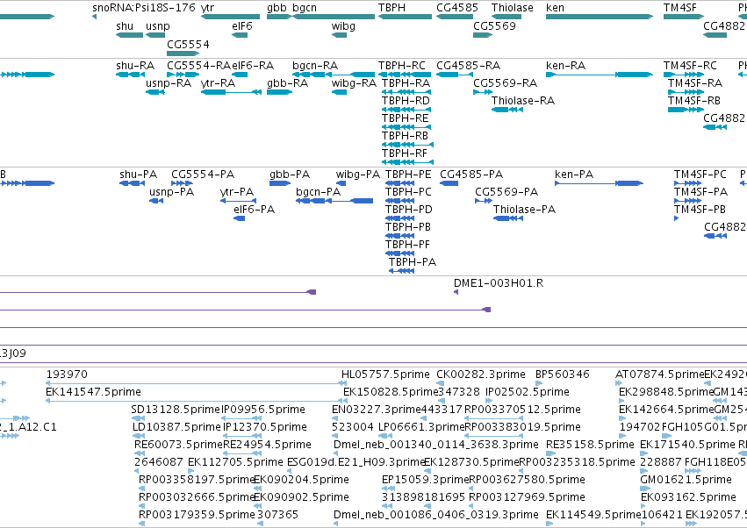Click the bgcn-RA transcript
Image resolution: width=747 pixels, height=528 pixels.
click(x=334, y=75)
